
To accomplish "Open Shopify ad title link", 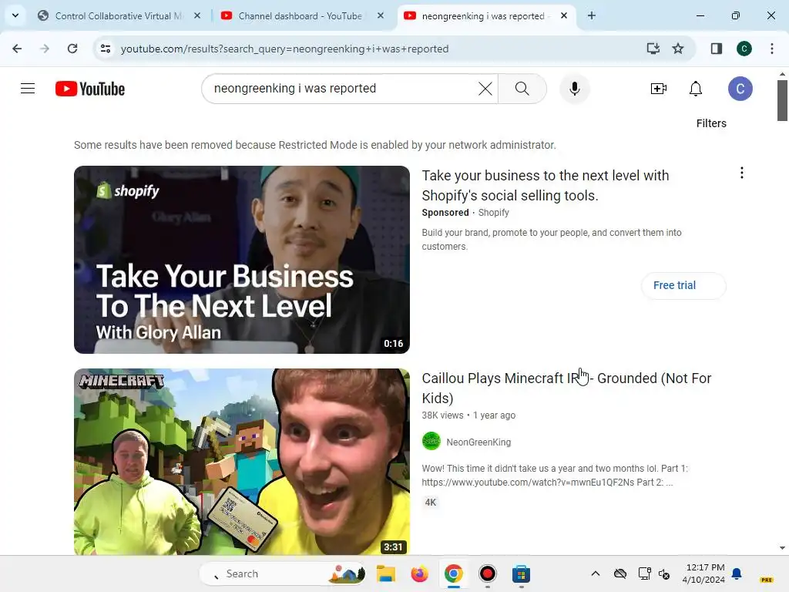I will point(546,185).
